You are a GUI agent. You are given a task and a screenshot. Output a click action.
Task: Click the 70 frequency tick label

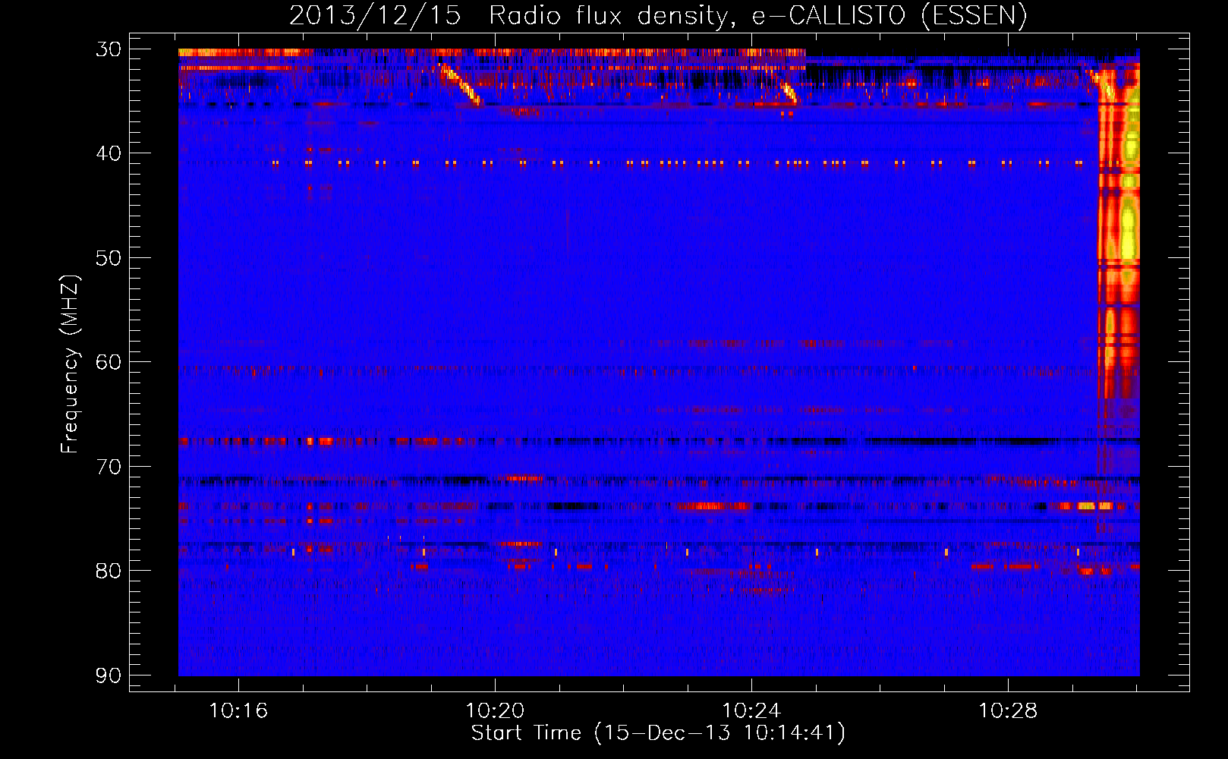coord(109,466)
